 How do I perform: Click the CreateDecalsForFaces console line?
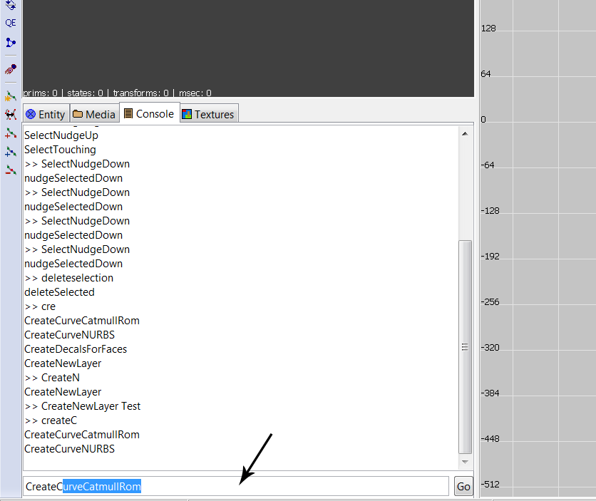coord(76,349)
